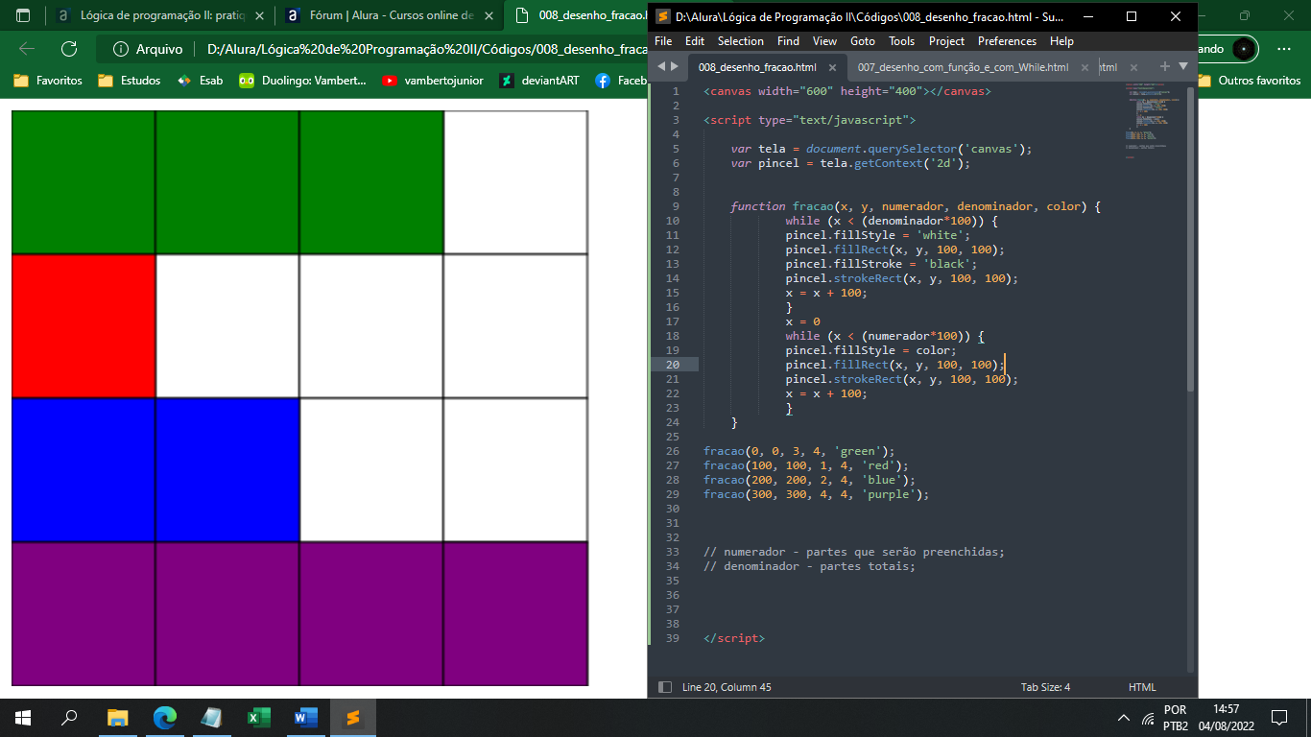The height and width of the screenshot is (737, 1311).
Task: Open the Start menu
Action: 23,717
